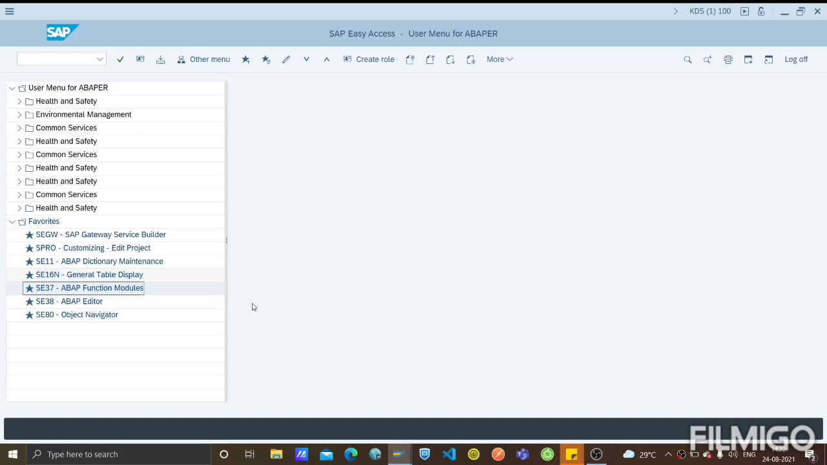Click the page with up arrow icon left of the down-arrow page icons
Screen dimensions: 827x465
430,59
